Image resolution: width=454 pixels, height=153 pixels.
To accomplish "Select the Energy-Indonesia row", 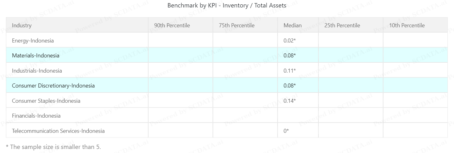I will pos(33,41).
